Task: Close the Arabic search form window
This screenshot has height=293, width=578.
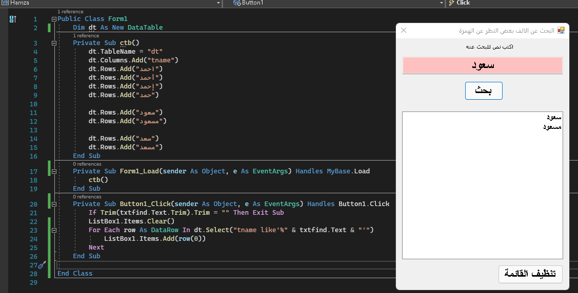Action: click(x=404, y=31)
